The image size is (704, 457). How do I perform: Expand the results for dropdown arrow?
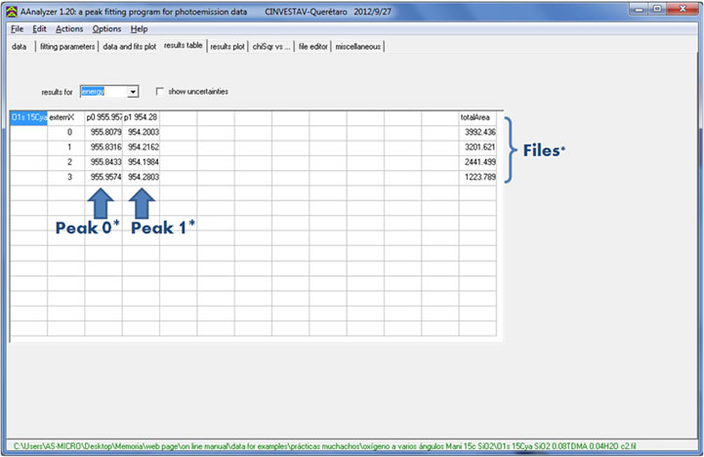pyautogui.click(x=133, y=92)
